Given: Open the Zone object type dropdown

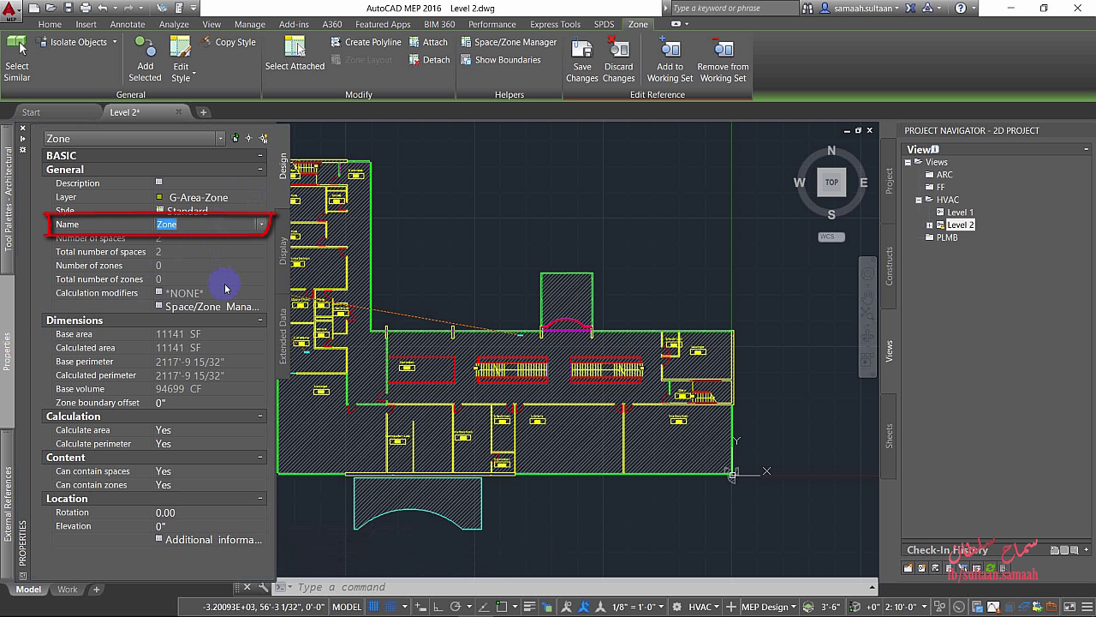Looking at the screenshot, I should 220,139.
